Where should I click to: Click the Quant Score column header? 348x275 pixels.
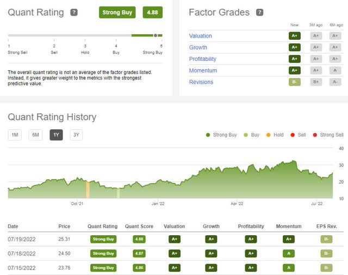pos(139,227)
